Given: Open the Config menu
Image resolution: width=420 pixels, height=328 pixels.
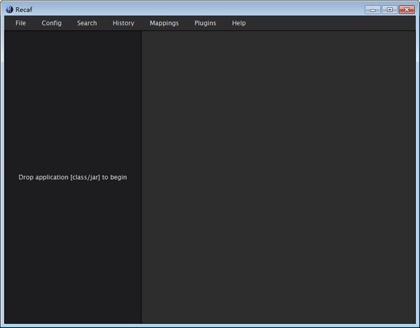Looking at the screenshot, I should pos(51,23).
